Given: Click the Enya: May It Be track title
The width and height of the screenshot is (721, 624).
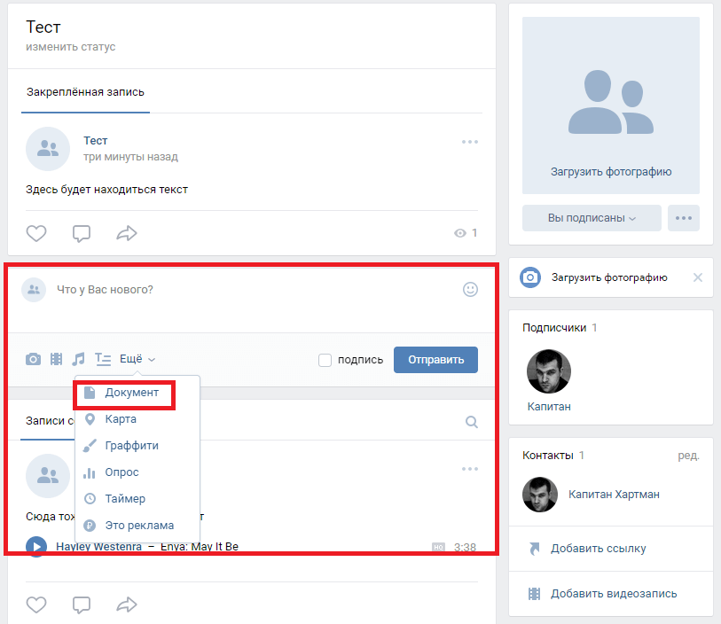Looking at the screenshot, I should point(200,546).
